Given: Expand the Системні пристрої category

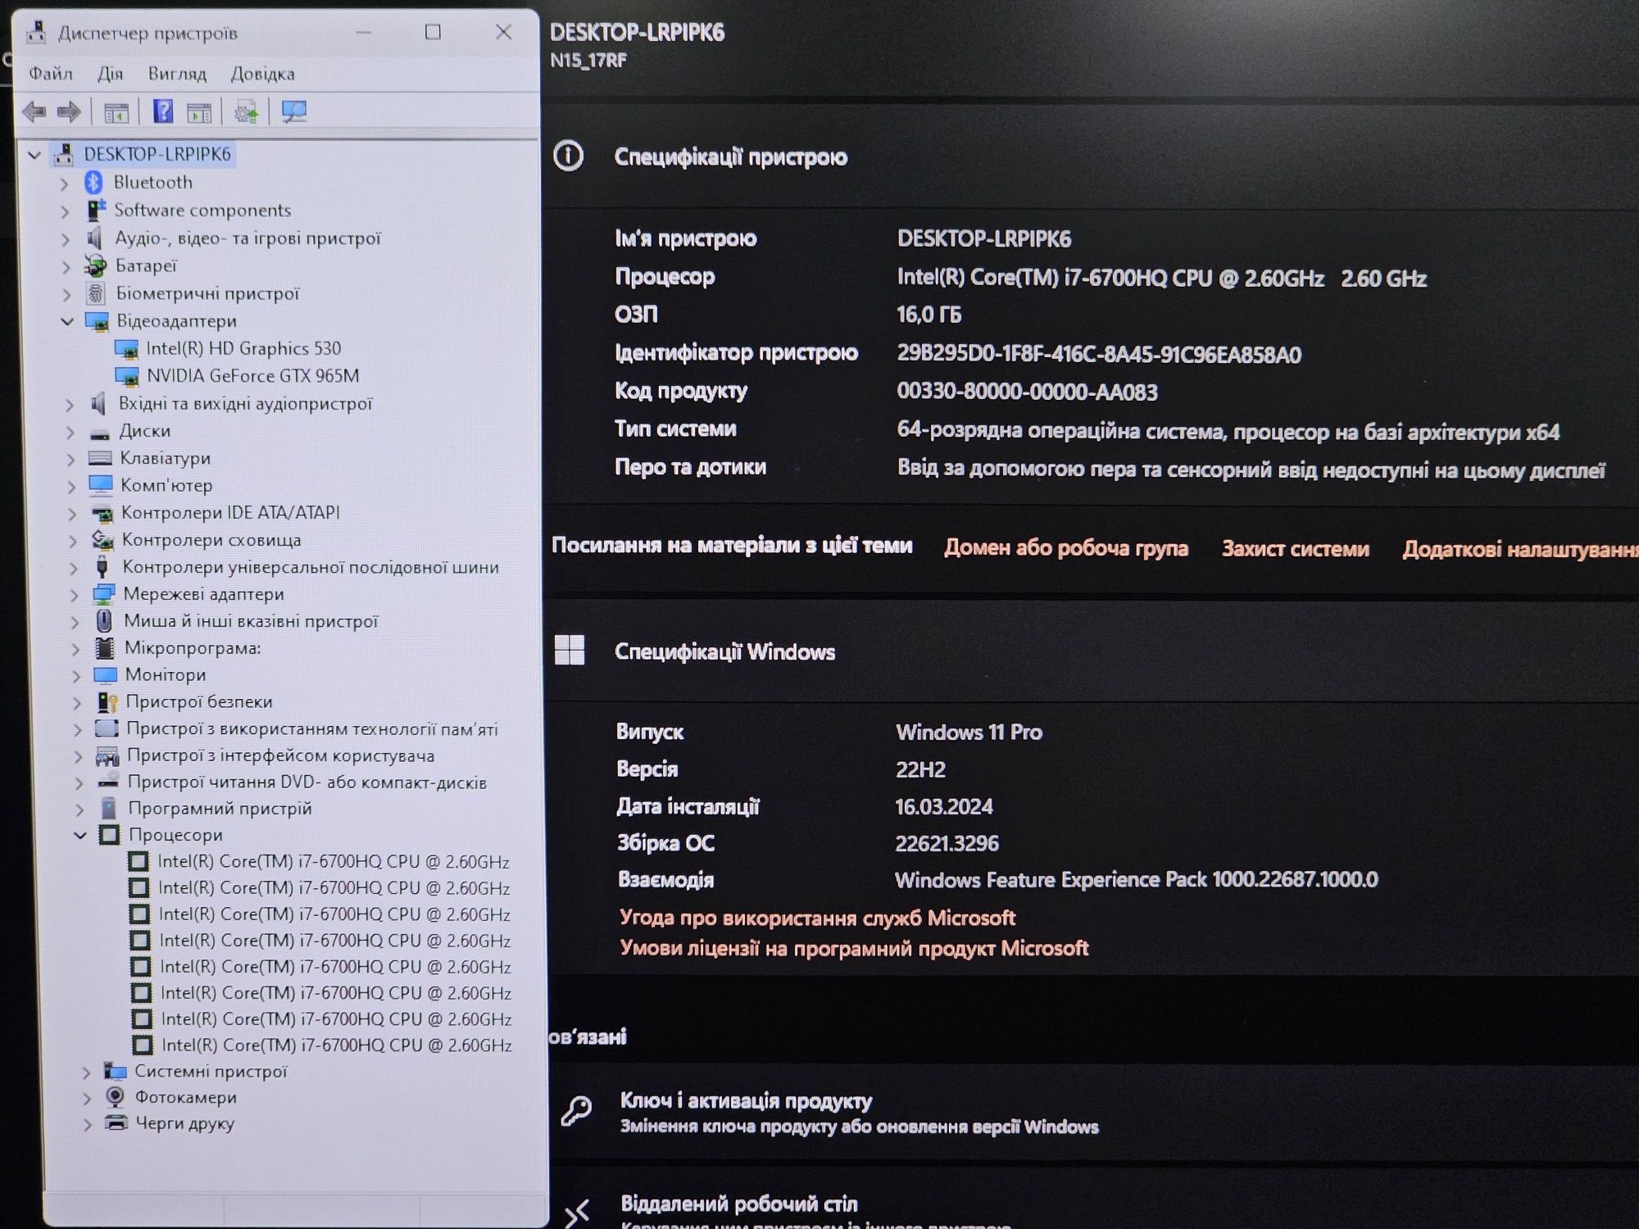Looking at the screenshot, I should (x=87, y=1072).
